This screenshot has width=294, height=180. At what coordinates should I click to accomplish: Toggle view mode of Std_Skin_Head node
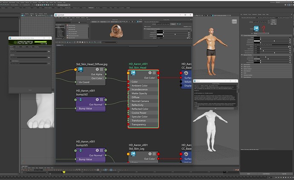[x=154, y=73]
